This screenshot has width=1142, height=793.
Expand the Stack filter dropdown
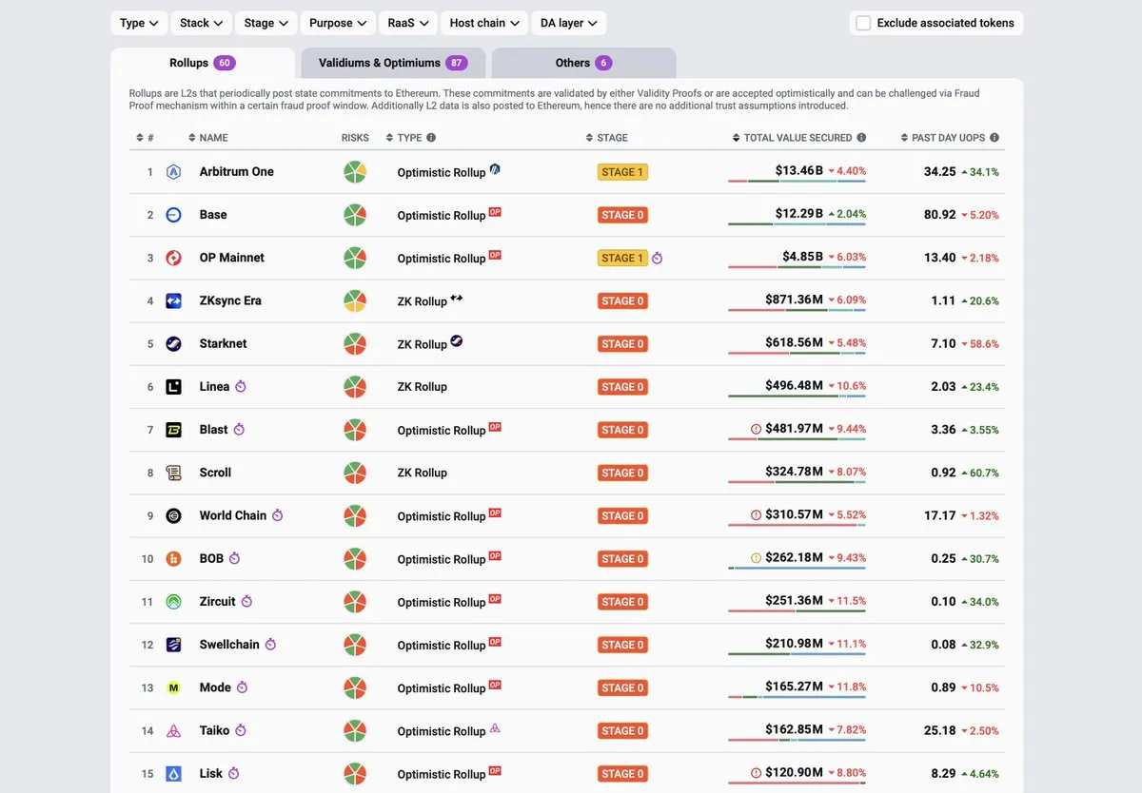point(201,23)
